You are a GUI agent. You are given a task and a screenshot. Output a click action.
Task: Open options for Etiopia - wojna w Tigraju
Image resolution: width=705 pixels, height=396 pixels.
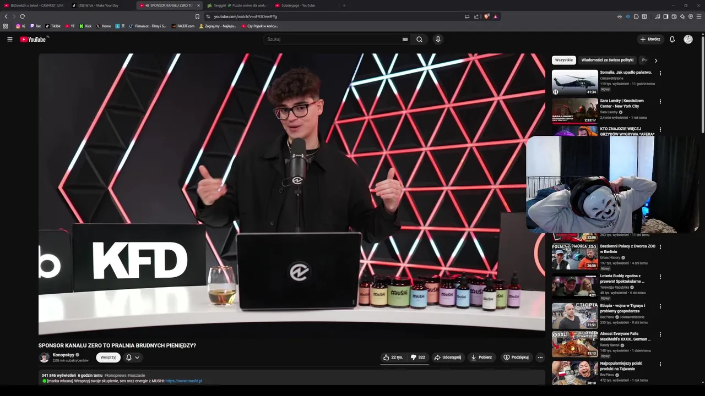(660, 306)
